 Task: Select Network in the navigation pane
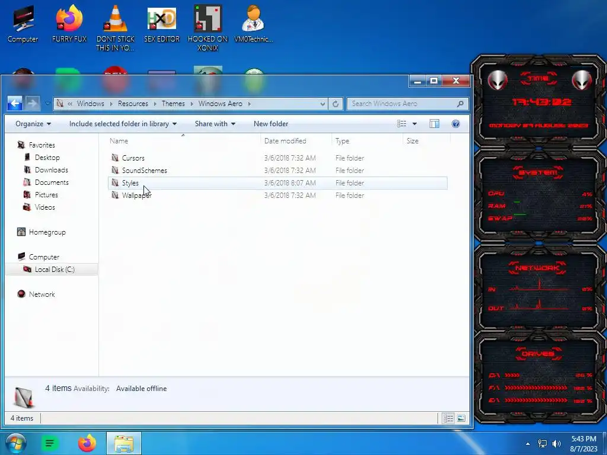coord(42,294)
